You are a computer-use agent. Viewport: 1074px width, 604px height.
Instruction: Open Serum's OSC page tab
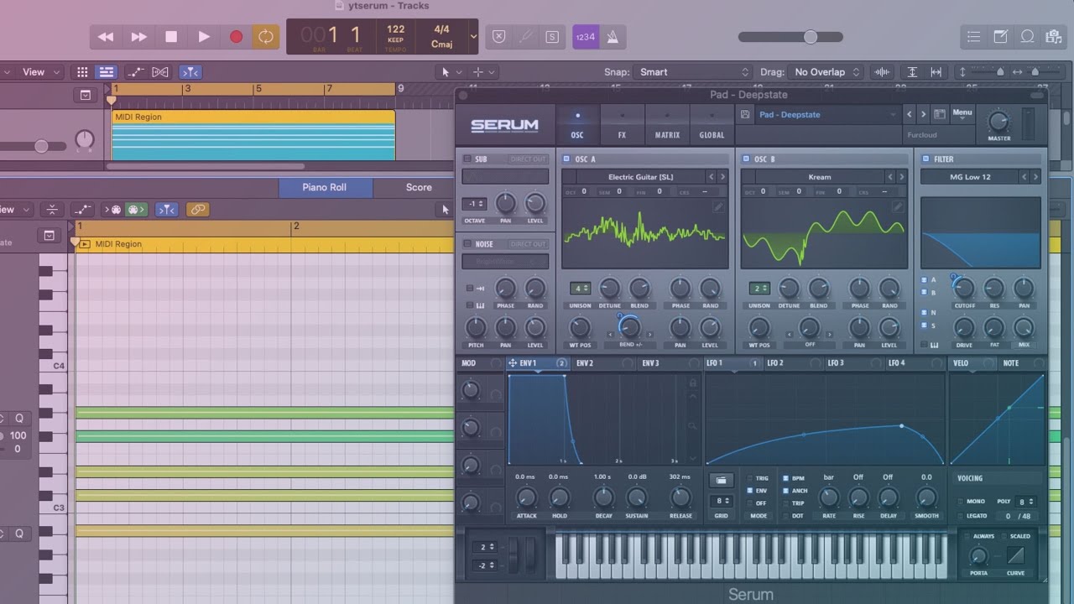tap(577, 125)
